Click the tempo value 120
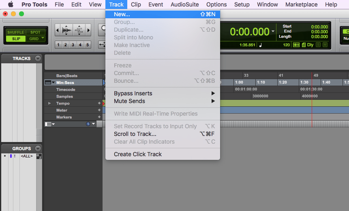349x211 pixels. [286, 45]
